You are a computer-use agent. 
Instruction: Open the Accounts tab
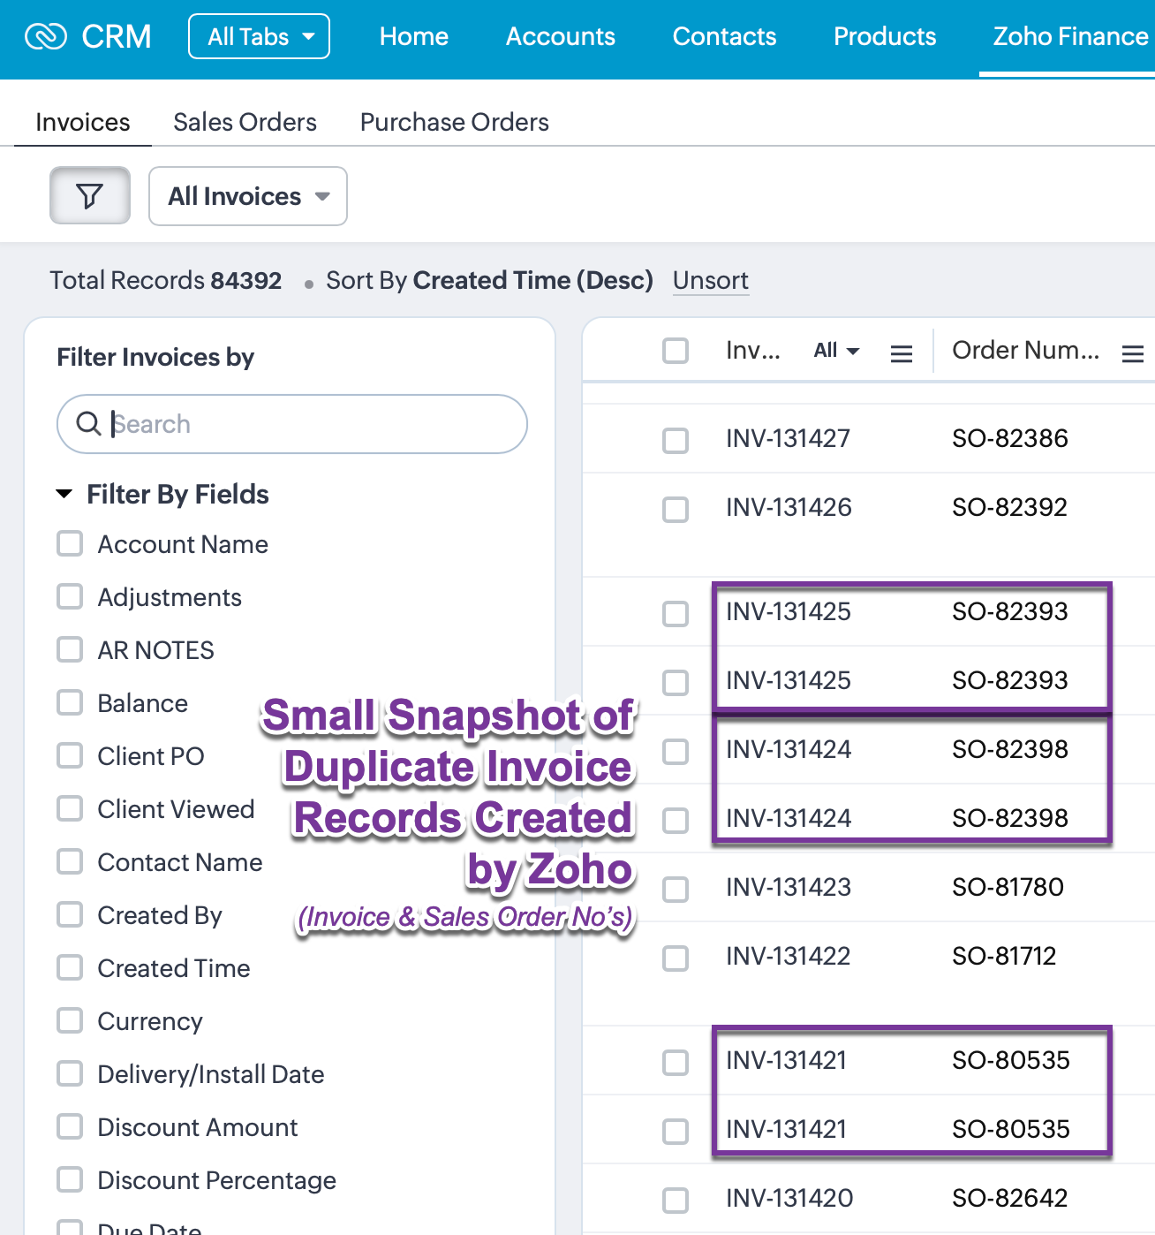pos(561,36)
